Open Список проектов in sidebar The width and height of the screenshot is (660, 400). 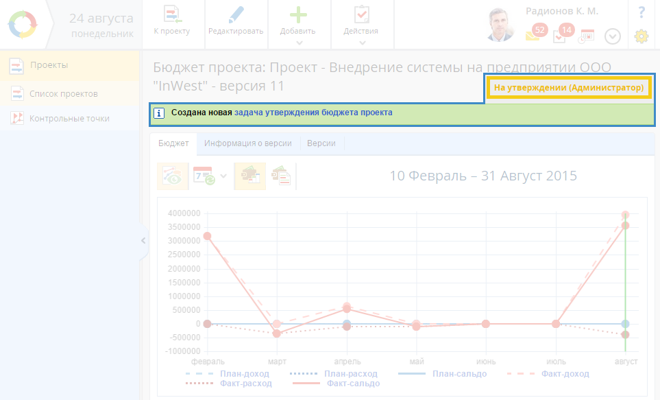pyautogui.click(x=69, y=93)
